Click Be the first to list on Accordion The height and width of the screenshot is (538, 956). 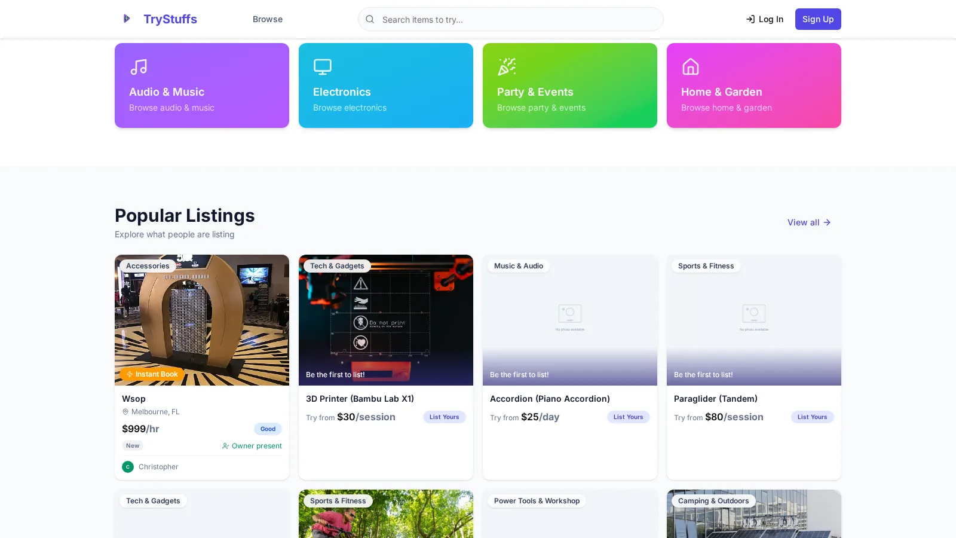(519, 375)
